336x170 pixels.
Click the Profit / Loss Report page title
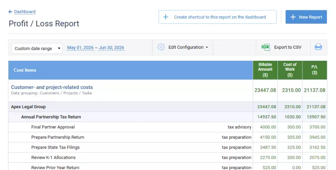click(x=44, y=23)
